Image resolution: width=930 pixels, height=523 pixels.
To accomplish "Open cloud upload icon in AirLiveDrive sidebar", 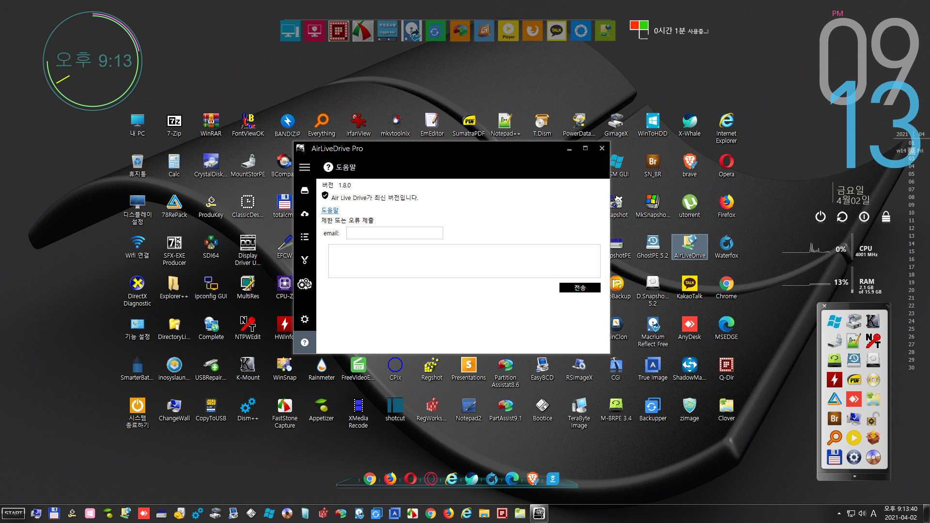I will [x=305, y=214].
